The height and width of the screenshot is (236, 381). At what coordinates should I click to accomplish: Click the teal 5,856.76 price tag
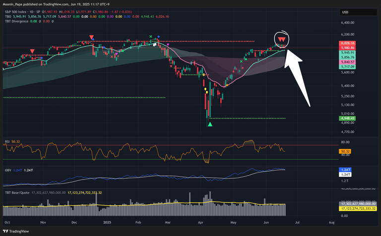[x=347, y=58]
